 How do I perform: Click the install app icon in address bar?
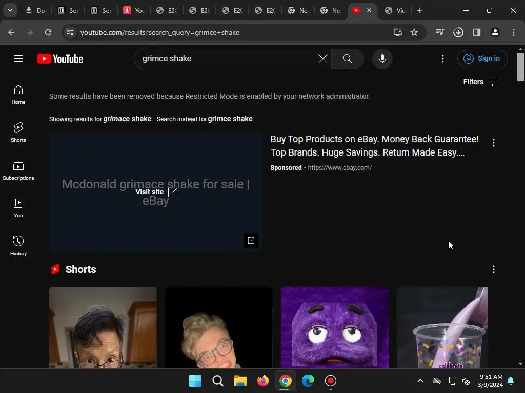click(x=397, y=32)
